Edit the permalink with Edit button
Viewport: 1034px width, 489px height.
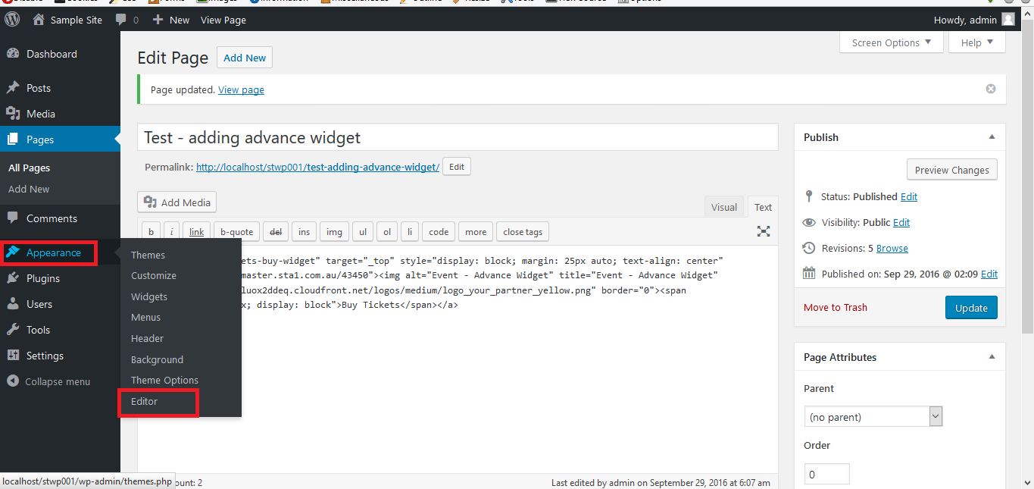coord(457,167)
